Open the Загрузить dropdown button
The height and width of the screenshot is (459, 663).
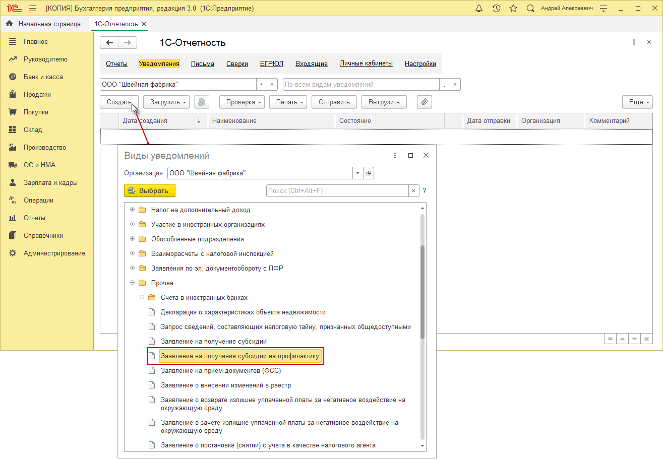(166, 102)
